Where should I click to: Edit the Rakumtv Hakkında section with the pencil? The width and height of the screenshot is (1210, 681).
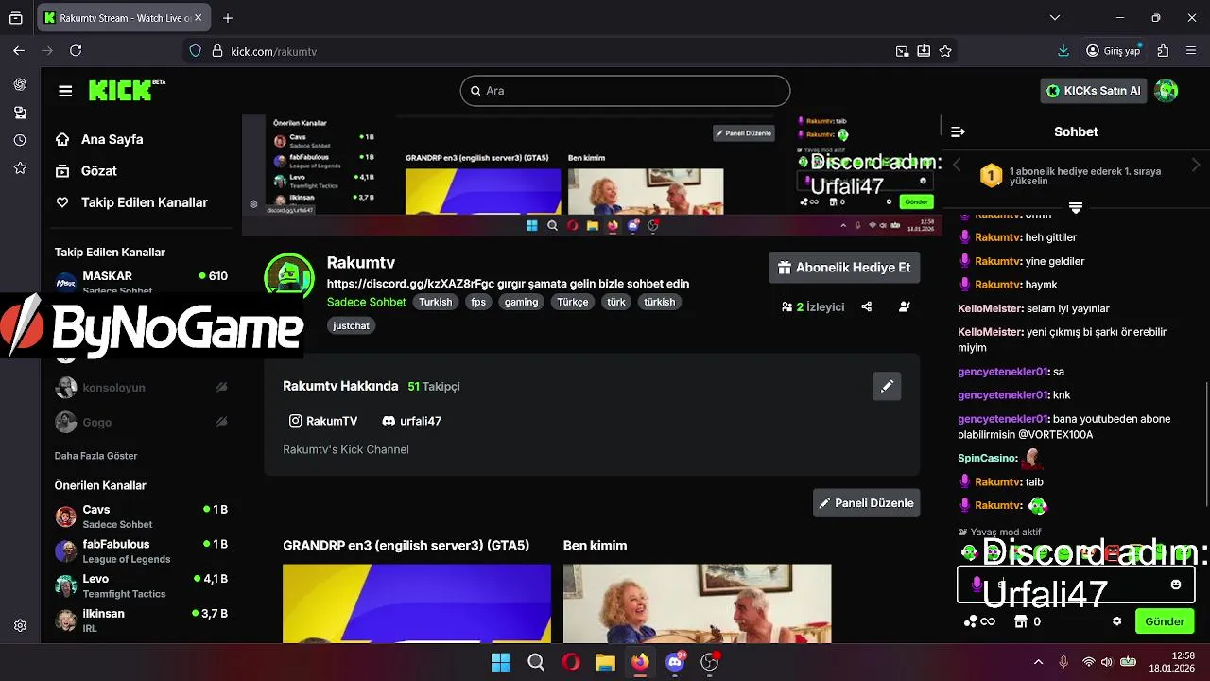tap(887, 386)
